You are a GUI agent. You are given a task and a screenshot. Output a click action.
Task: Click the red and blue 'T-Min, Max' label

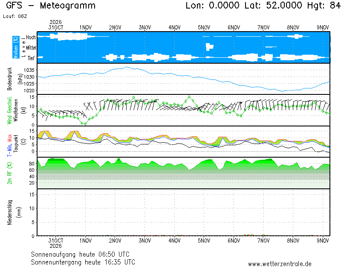click(9, 145)
